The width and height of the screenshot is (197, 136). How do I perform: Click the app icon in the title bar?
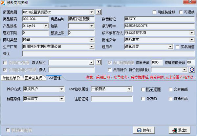[x=3, y=3]
